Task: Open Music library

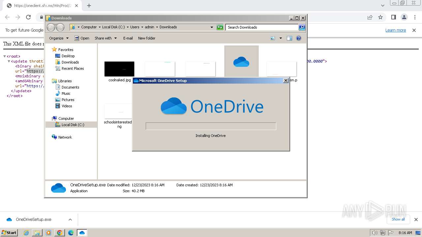Action: point(63,93)
